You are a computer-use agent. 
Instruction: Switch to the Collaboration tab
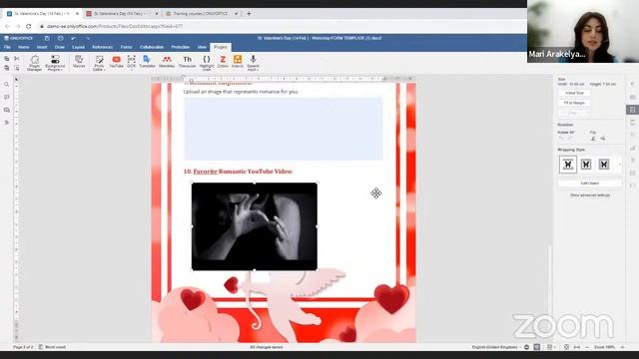(x=152, y=47)
